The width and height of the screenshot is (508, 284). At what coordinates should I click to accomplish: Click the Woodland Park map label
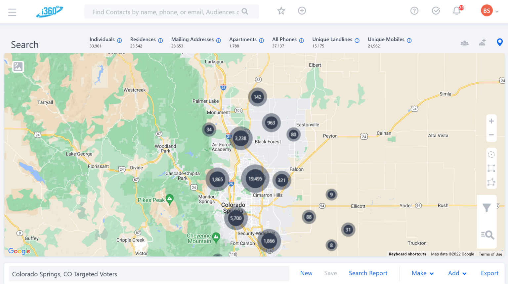[x=165, y=149]
